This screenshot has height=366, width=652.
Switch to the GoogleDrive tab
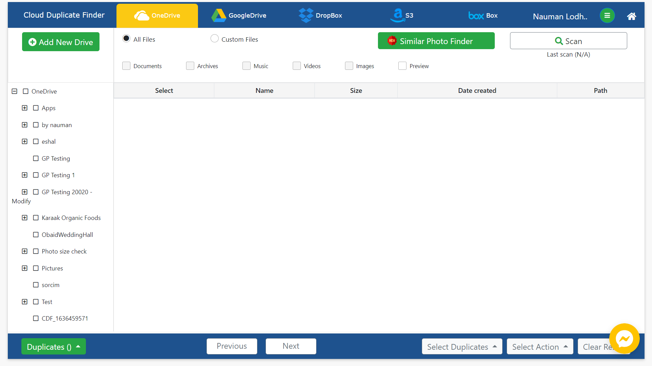[239, 16]
